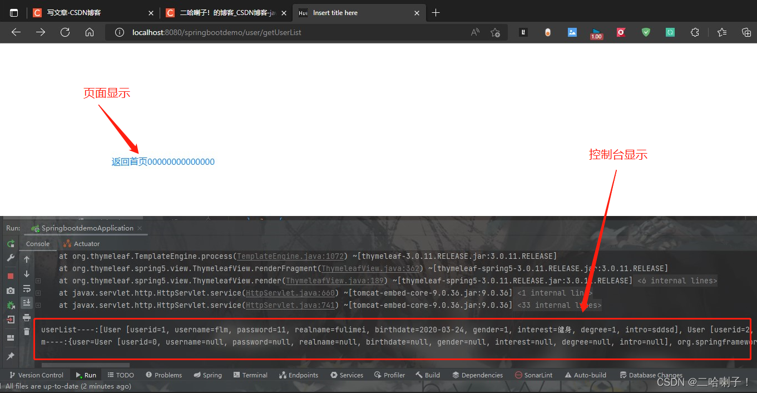Open Spring tool window
The width and height of the screenshot is (757, 393).
[x=208, y=375]
